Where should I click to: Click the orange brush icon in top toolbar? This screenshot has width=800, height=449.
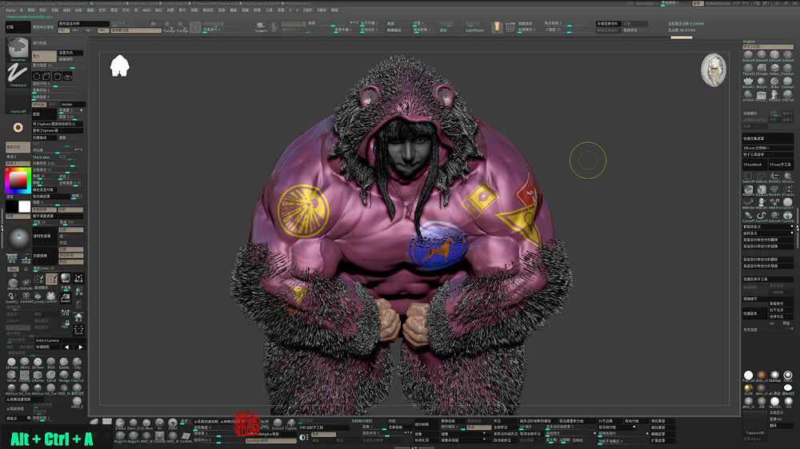click(497, 27)
